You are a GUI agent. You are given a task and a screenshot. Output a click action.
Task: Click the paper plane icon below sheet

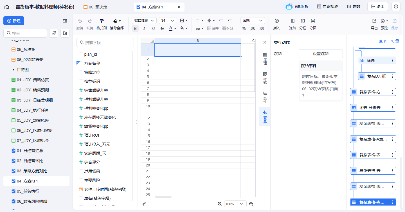click(144, 204)
